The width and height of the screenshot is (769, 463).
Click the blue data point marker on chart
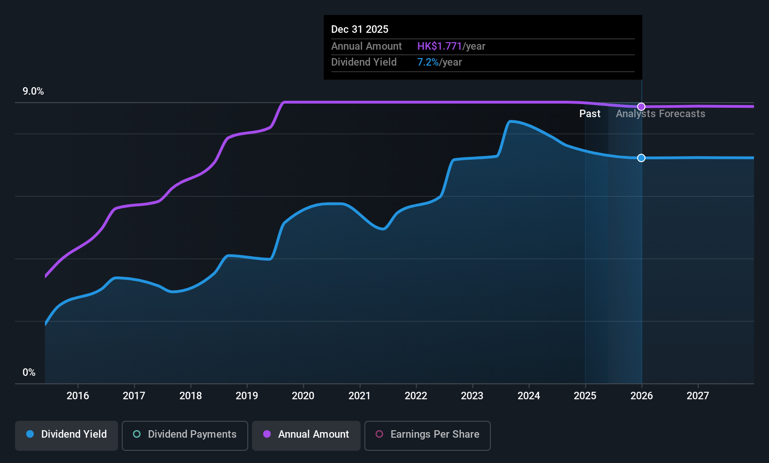(x=641, y=158)
